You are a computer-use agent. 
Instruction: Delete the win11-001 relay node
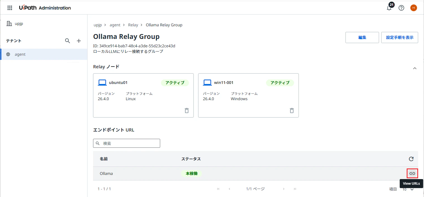[292, 111]
